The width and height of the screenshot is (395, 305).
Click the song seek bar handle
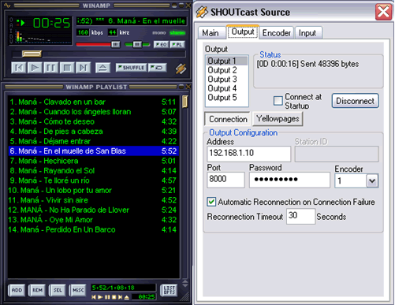(32, 54)
